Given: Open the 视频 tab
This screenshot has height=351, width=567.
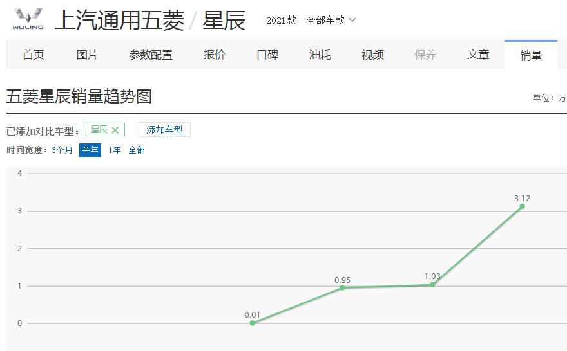Looking at the screenshot, I should pos(373,55).
